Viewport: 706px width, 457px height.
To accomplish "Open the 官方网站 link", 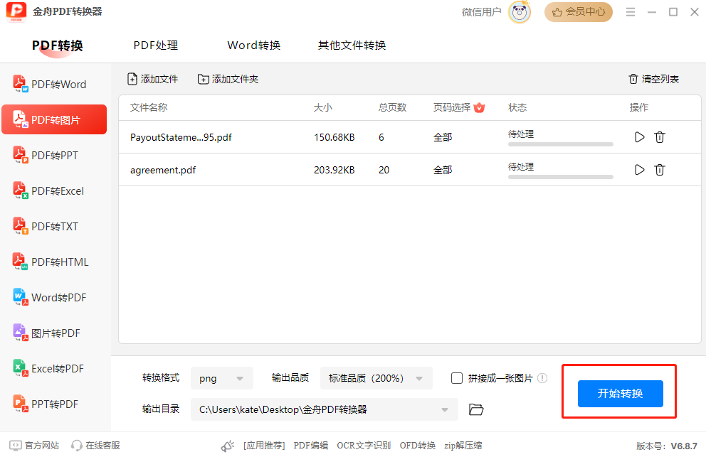I will coord(34,446).
